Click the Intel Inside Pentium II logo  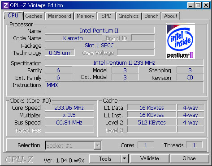(180, 41)
